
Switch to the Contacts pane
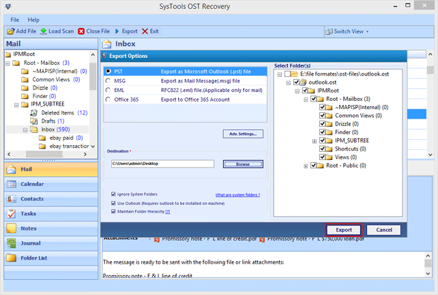(x=51, y=199)
